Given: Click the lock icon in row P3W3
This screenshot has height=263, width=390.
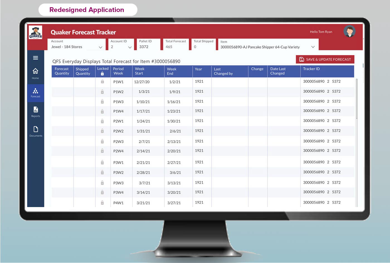Looking at the screenshot, I should point(102,183).
